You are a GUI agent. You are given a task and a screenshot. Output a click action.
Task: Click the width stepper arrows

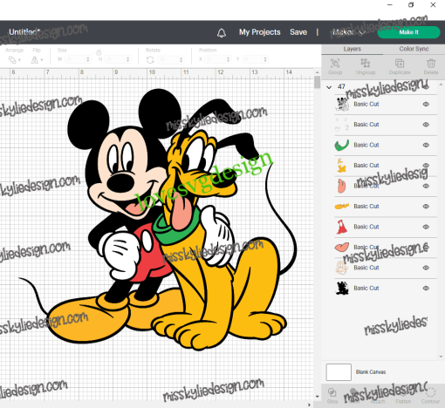[x=88, y=59]
